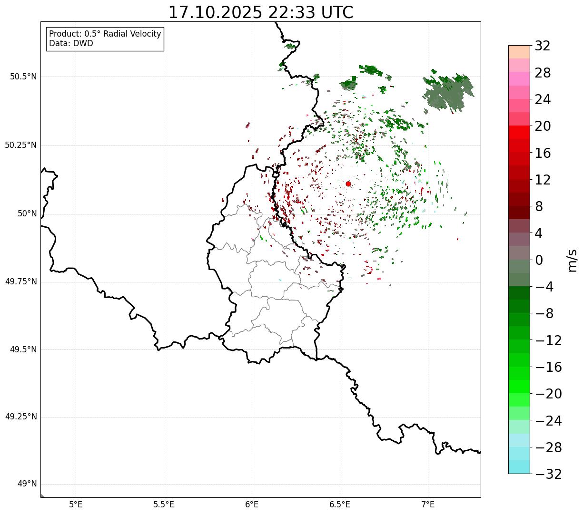
Task: Click the colorbar tick label "−32"
Action: pyautogui.click(x=548, y=474)
